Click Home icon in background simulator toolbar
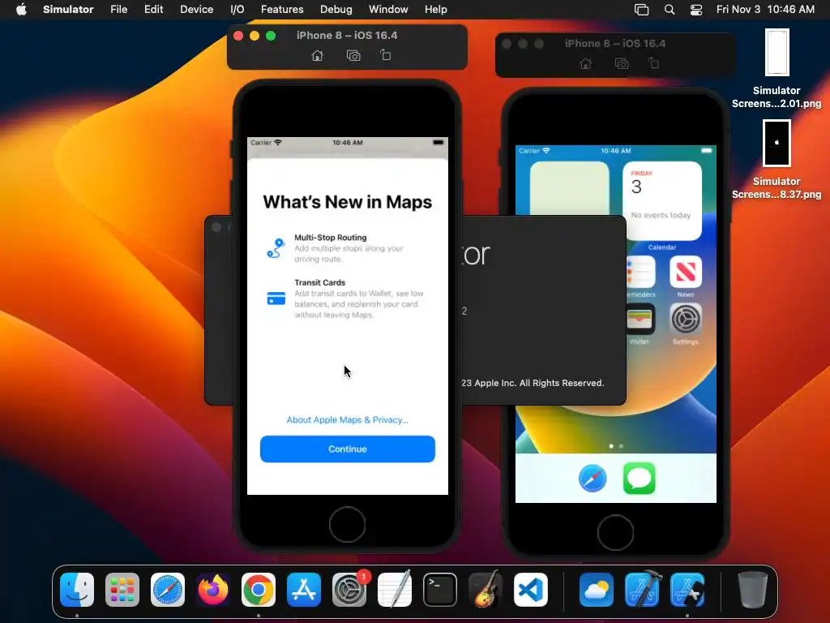Viewport: 830px width, 623px height. click(x=585, y=63)
